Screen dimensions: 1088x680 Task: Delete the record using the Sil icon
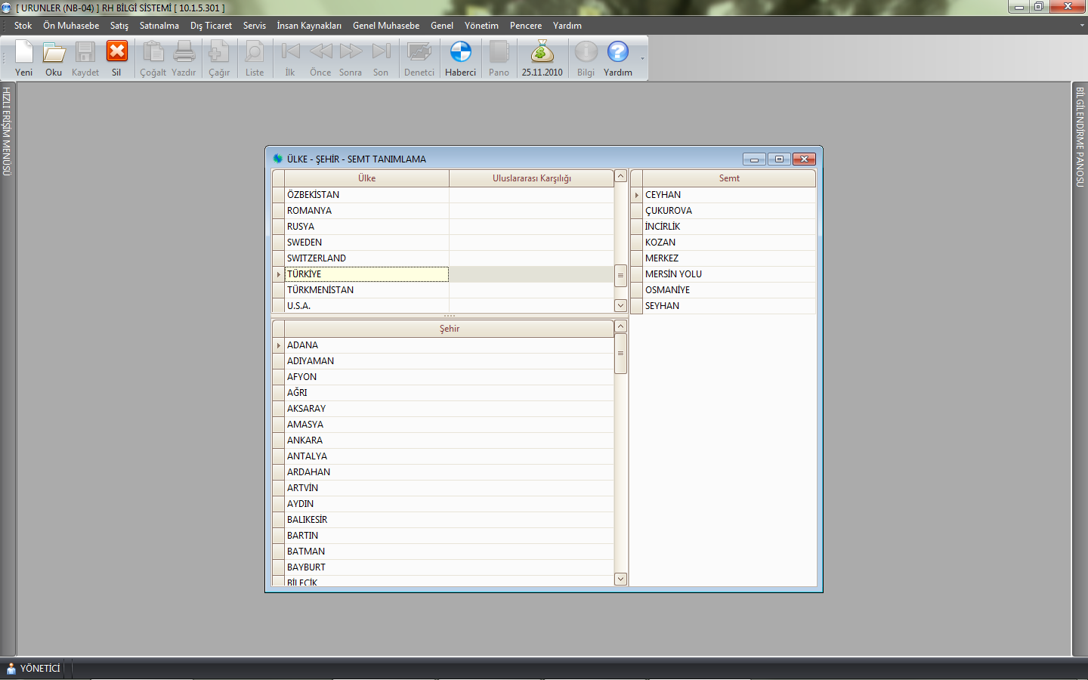(116, 53)
